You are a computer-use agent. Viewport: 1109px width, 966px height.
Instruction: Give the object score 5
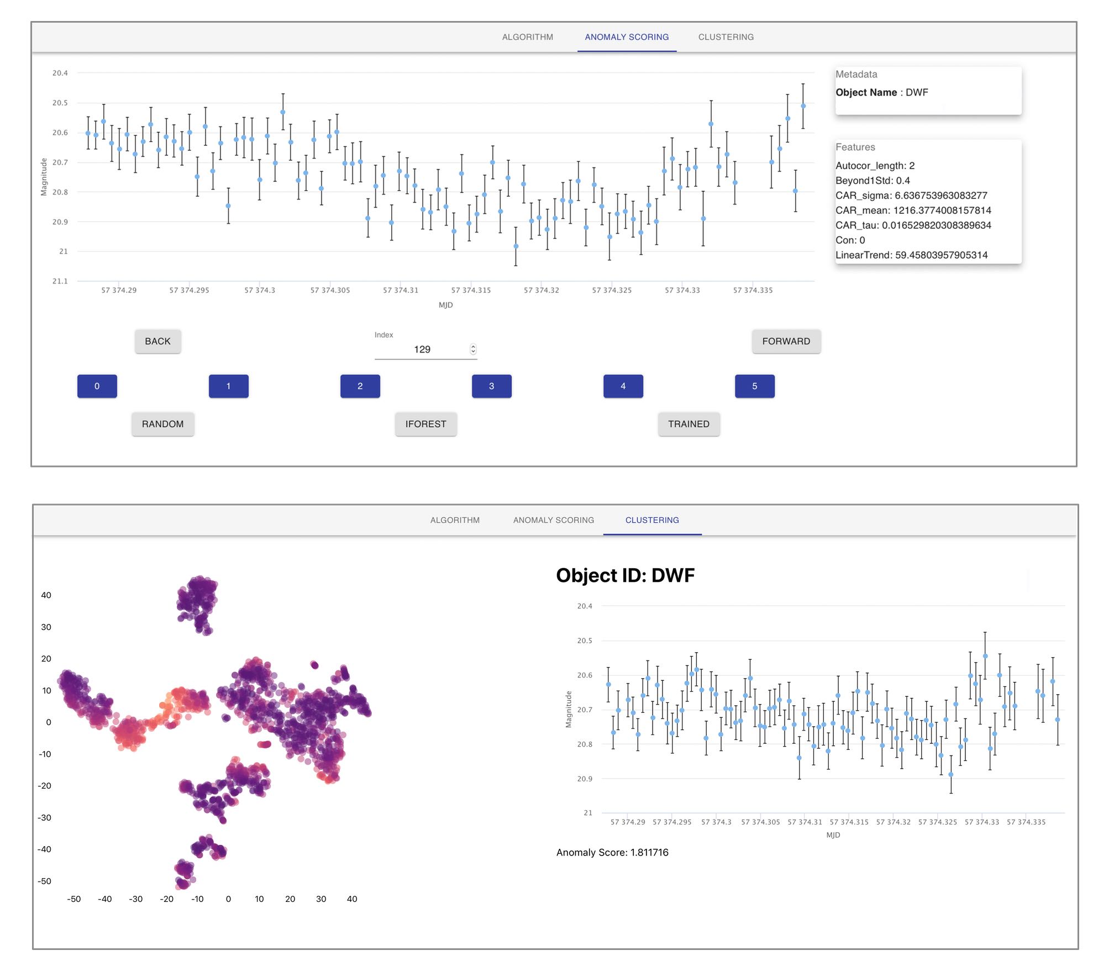coord(754,386)
